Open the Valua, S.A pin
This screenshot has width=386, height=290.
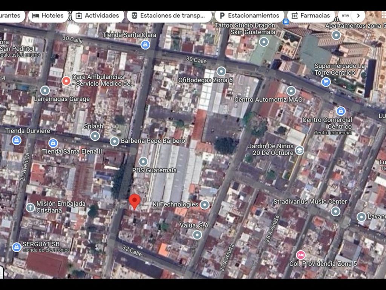(197, 235)
